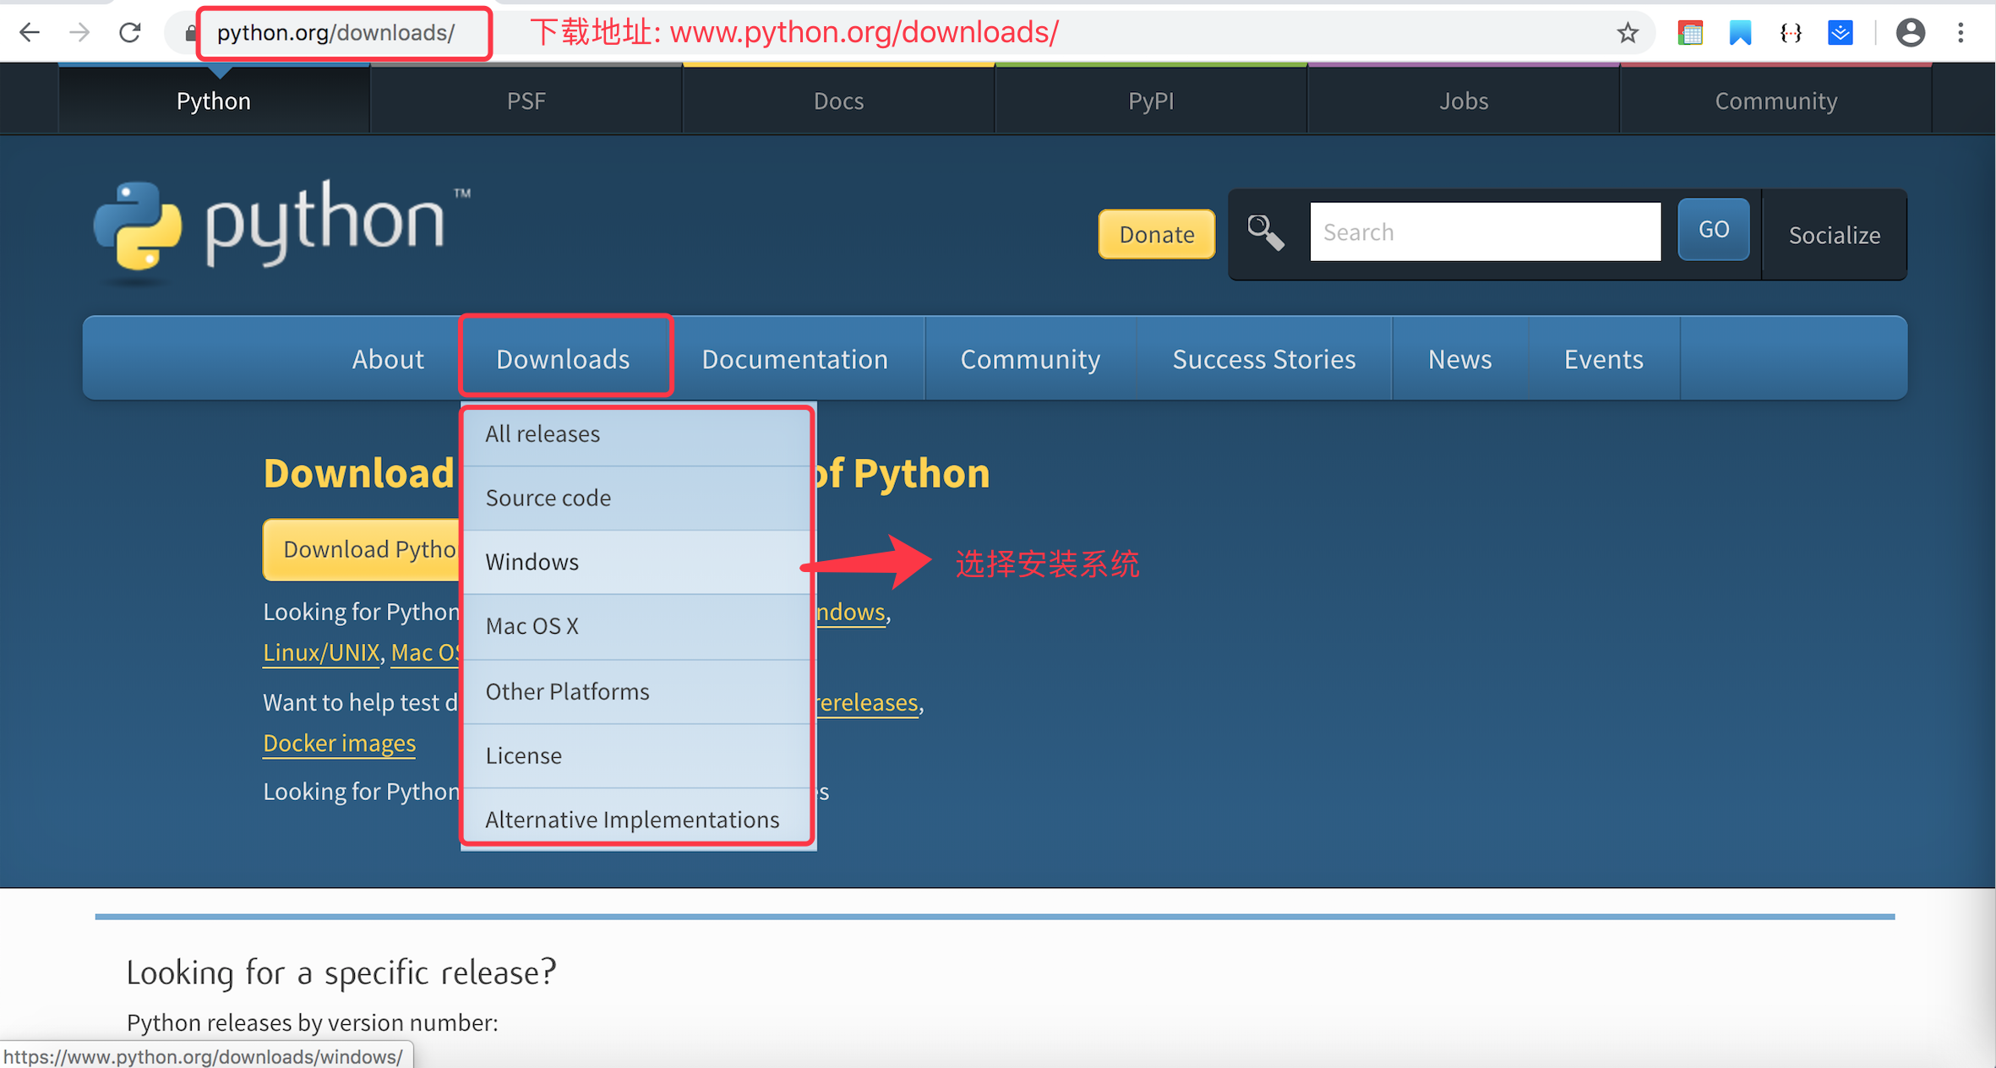
Task: Open the News nav menu
Action: [x=1459, y=359]
